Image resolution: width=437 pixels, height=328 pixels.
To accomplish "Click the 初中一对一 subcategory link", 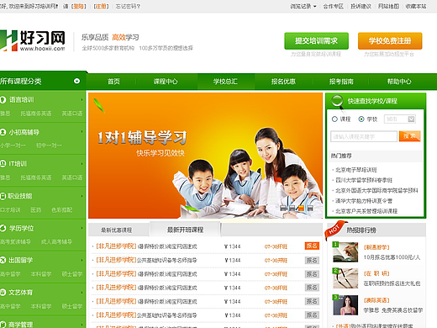I will click(49, 145).
